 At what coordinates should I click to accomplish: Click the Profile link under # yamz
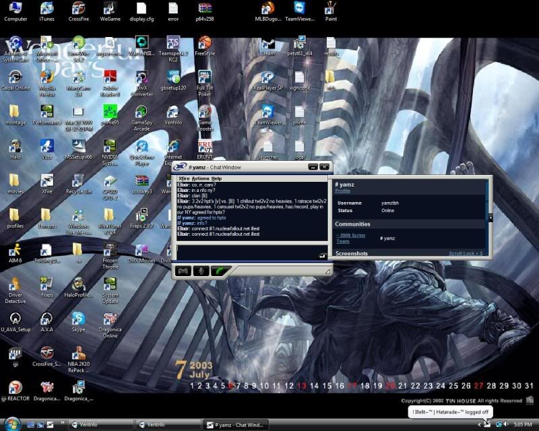point(342,191)
